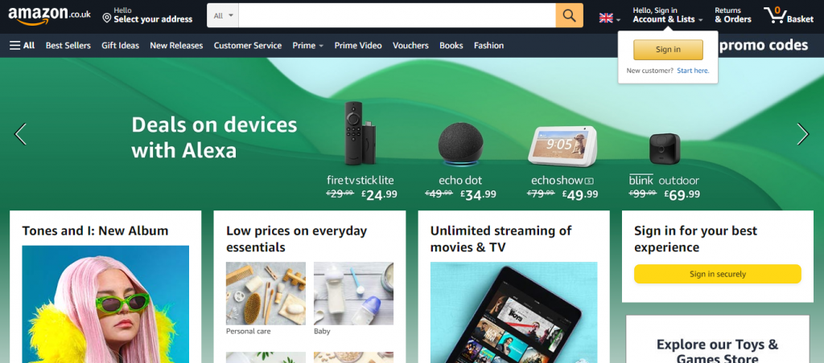Screen dimensions: 824x363
Task: Click inside the search text field
Action: coord(398,16)
